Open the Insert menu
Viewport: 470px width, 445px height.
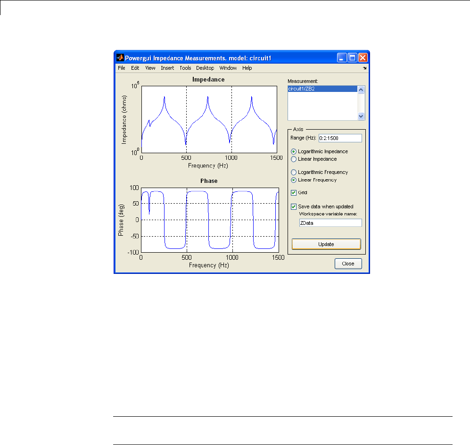167,68
